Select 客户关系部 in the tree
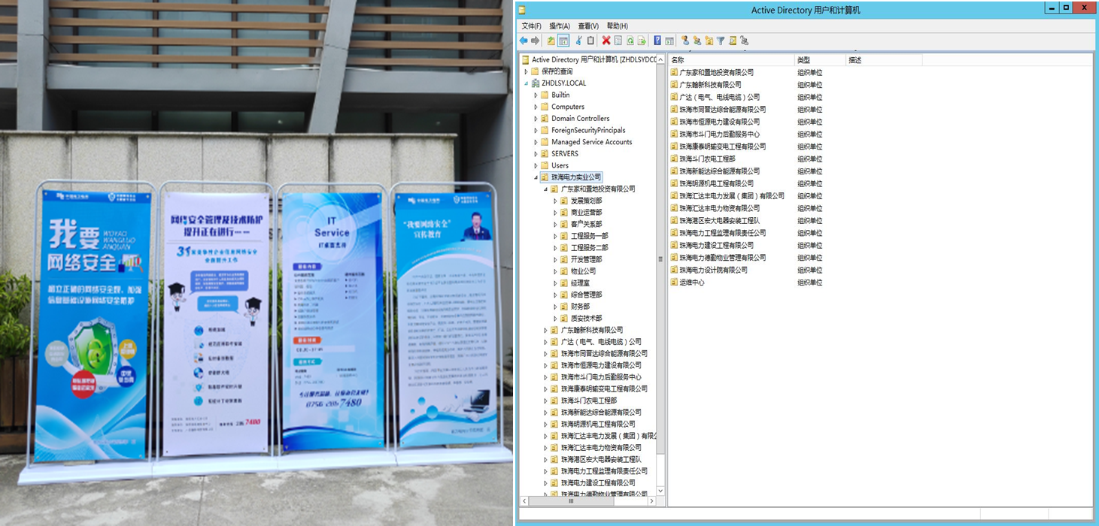 (x=586, y=224)
